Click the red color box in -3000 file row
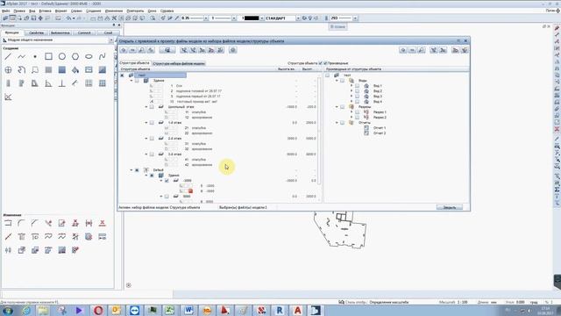Image resolution: width=561 pixels, height=316 pixels. 190,191
